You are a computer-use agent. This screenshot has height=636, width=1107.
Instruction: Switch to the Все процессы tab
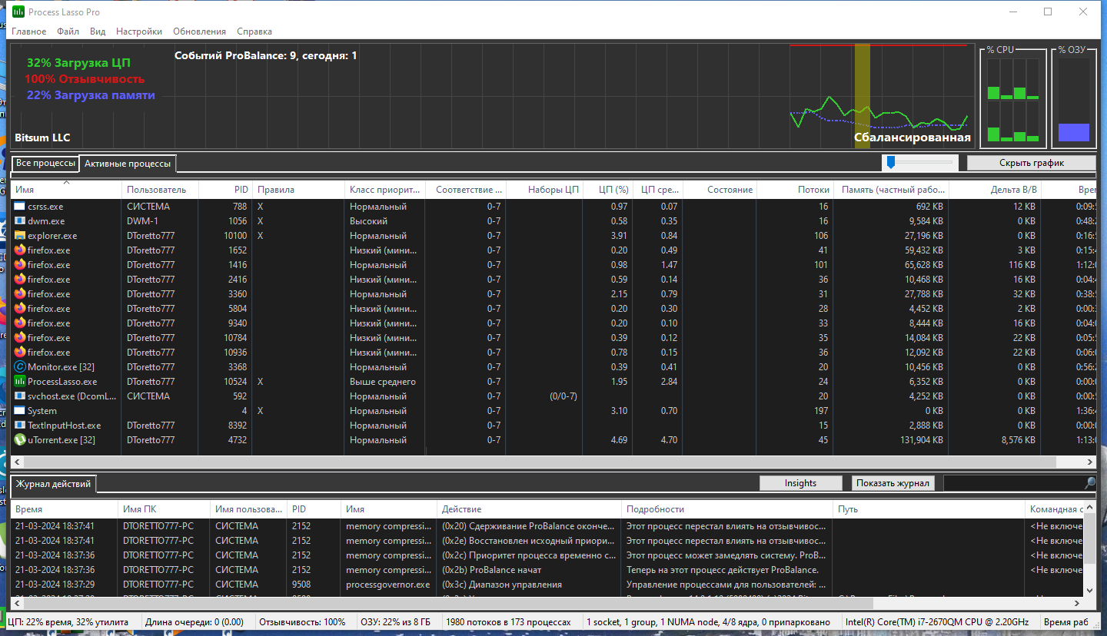[45, 164]
